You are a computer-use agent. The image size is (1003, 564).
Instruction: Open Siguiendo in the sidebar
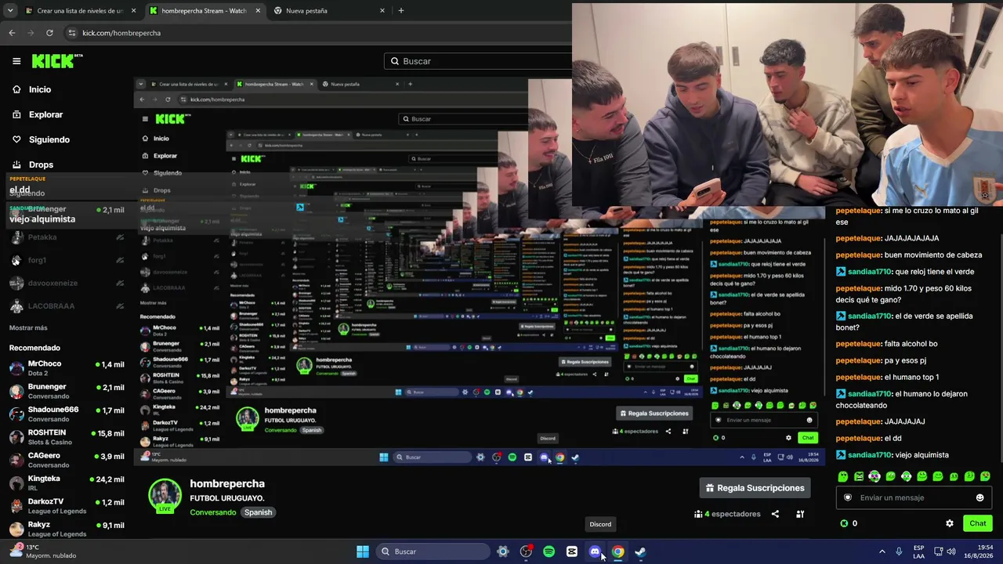[41, 139]
